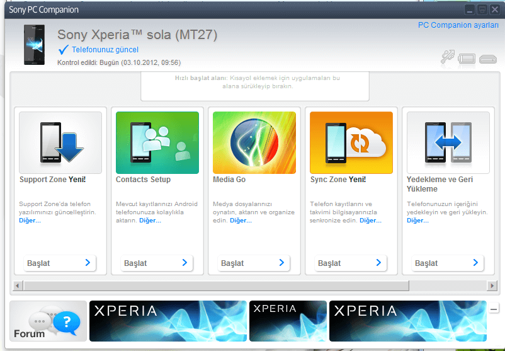Image resolution: width=505 pixels, height=351 pixels.
Task: Minimize the Sony PC Companion window
Action: (470, 9)
